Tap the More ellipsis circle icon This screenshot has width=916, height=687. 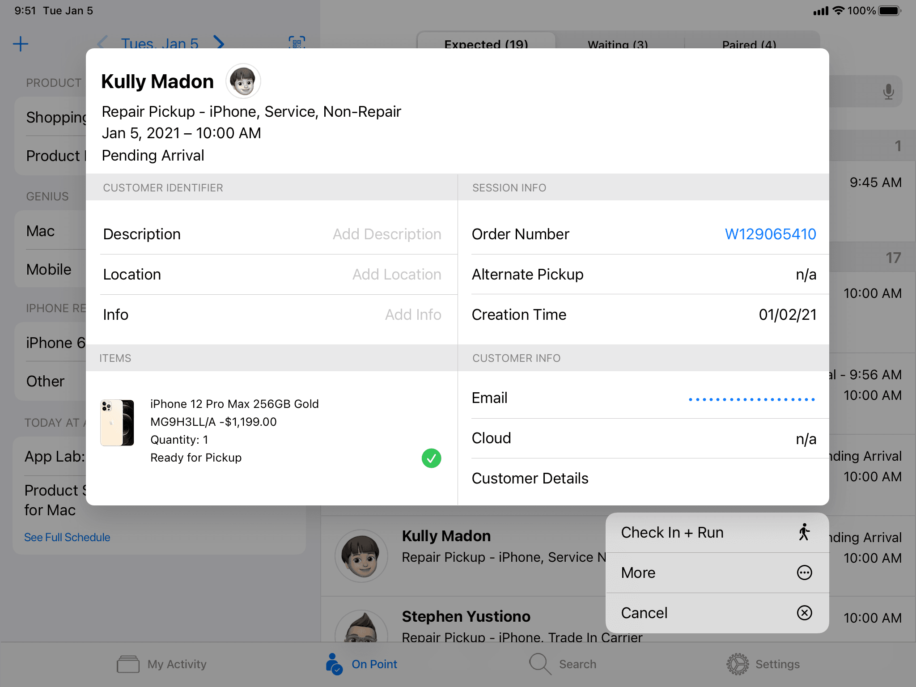click(x=804, y=572)
